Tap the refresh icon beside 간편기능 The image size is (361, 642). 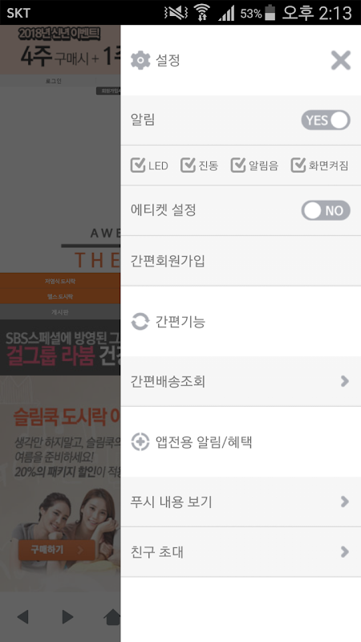140,322
